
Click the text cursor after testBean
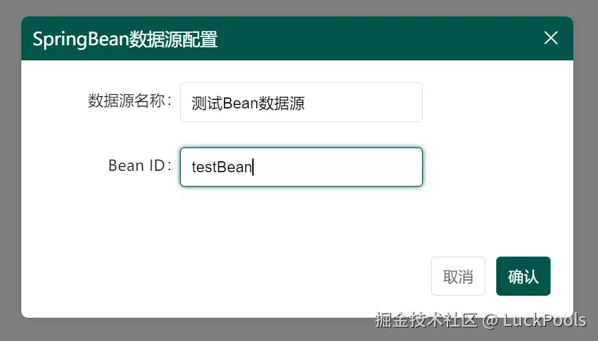253,167
